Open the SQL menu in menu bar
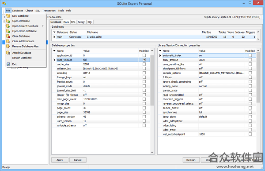 (x=38, y=11)
